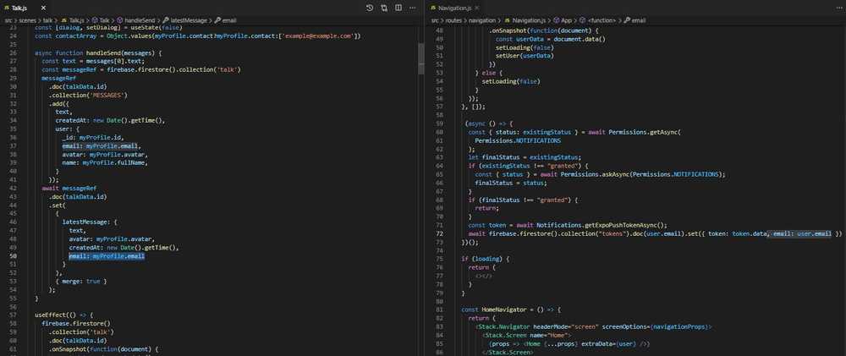Select 'src' breadcrumb in Talk.js editor

click(8, 20)
